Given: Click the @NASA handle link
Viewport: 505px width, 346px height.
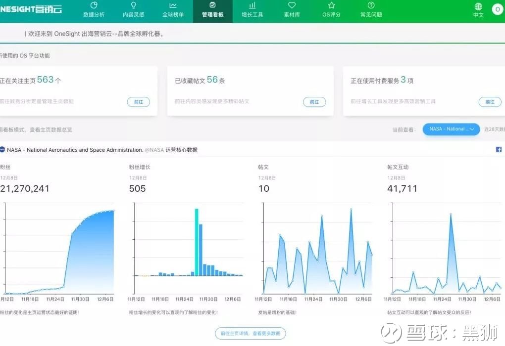Looking at the screenshot, I should coord(154,150).
